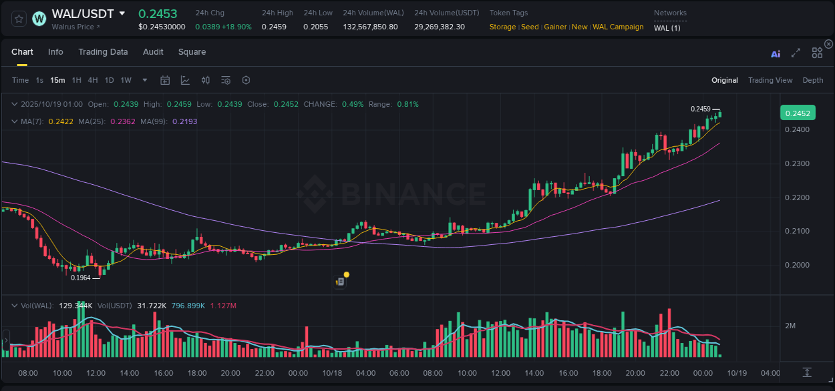This screenshot has height=391, width=835.
Task: Click the green current price label 0.2452
Action: point(798,113)
